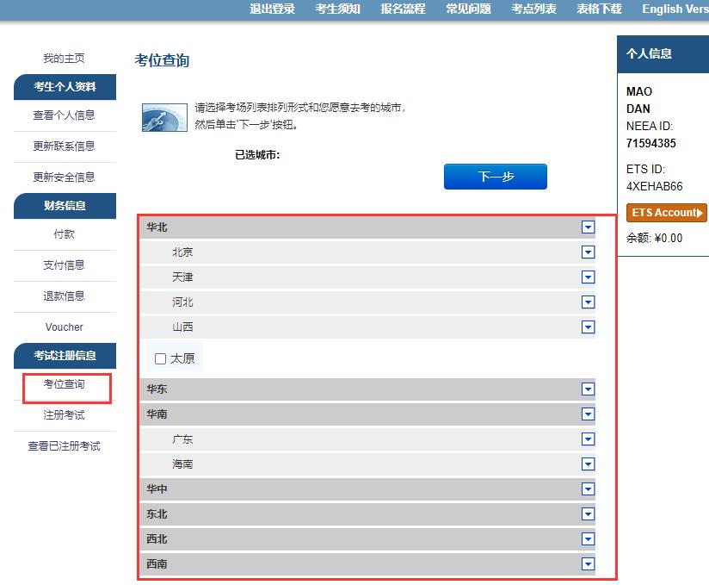Image resolution: width=709 pixels, height=585 pixels.
Task: Open the 广东 province dropdown
Action: pyautogui.click(x=588, y=439)
